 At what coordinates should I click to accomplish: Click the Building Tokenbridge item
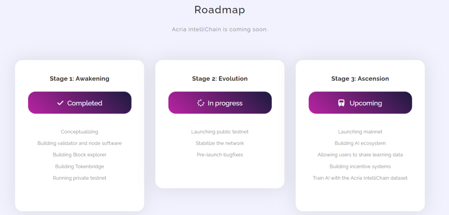pyautogui.click(x=80, y=166)
